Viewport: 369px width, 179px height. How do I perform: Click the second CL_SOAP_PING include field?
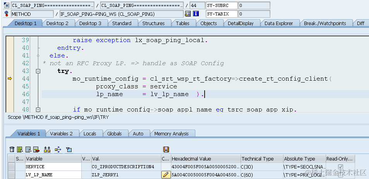[x=142, y=5]
